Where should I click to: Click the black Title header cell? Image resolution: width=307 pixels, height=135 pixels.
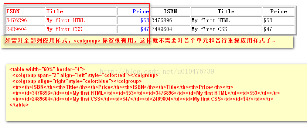point(226,11)
